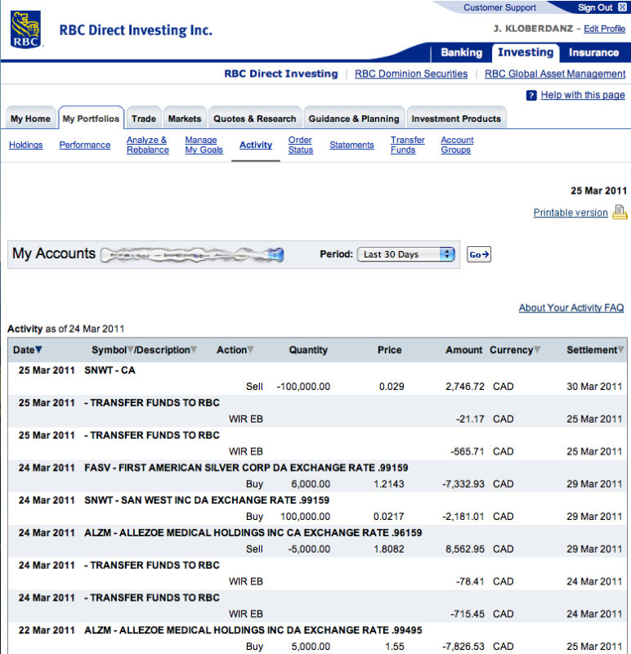Screen dimensions: 631x654
Task: Select the Activity sub-tab
Action: point(256,145)
